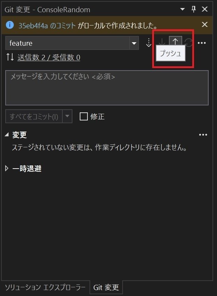Toggle the 修正 amend checkbox

[84, 116]
